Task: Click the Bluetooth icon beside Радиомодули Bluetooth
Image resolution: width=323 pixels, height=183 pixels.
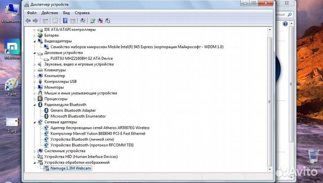Action: pyautogui.click(x=40, y=105)
